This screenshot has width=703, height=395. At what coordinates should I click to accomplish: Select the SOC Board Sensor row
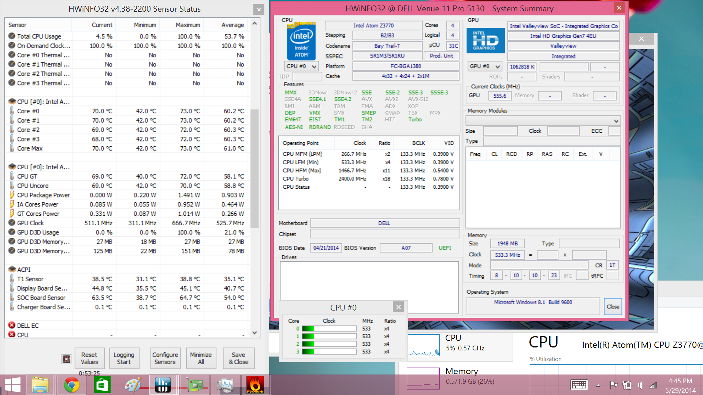coord(127,298)
